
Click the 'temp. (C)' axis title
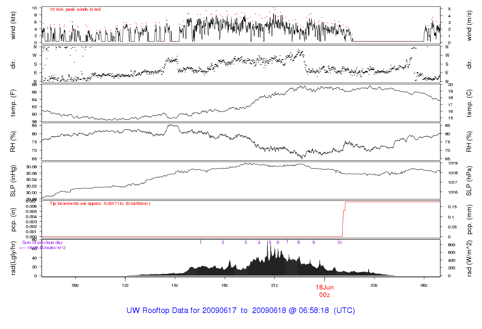pyautogui.click(x=469, y=103)
